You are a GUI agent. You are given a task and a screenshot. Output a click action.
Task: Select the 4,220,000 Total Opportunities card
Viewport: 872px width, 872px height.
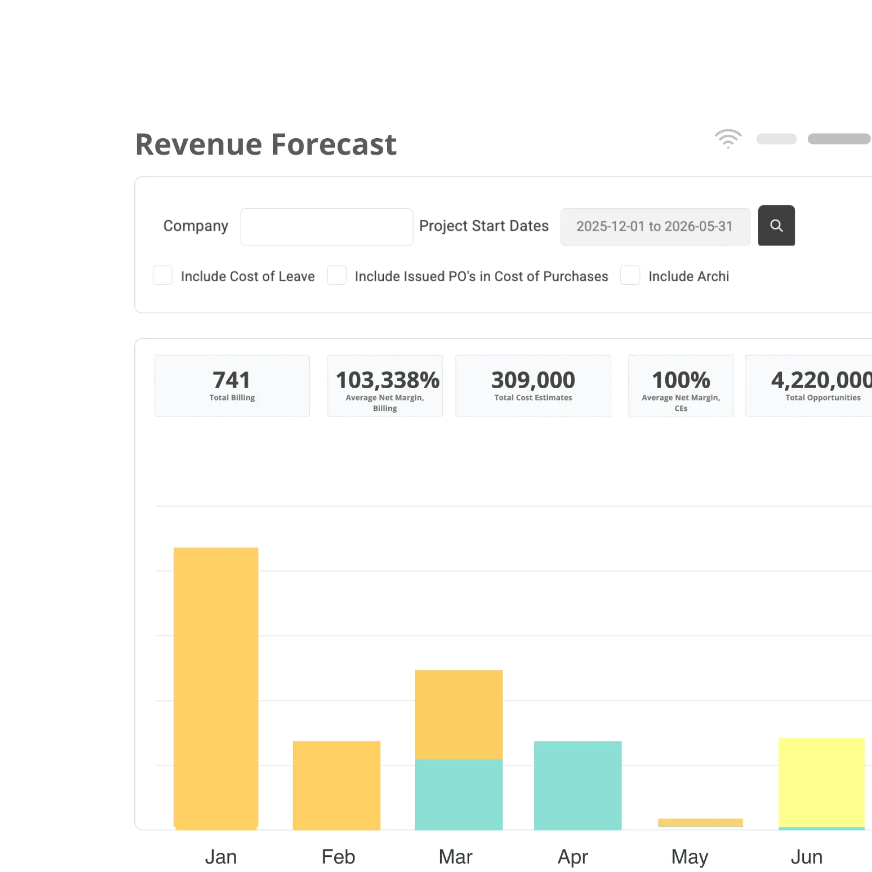(x=809, y=386)
